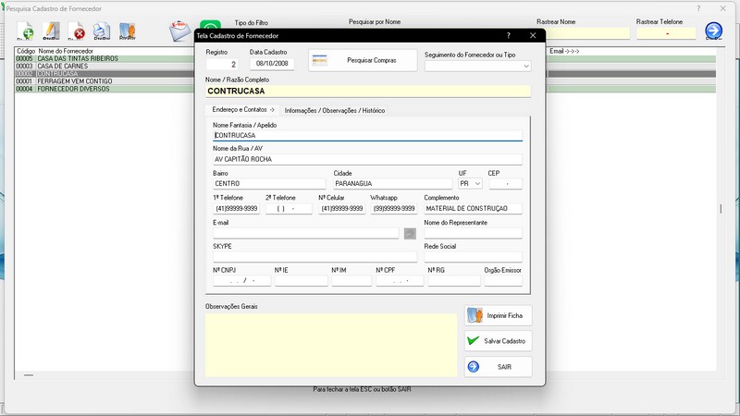Click the e-mail envelope toolbar icon
This screenshot has width=740, height=416.
click(x=180, y=31)
